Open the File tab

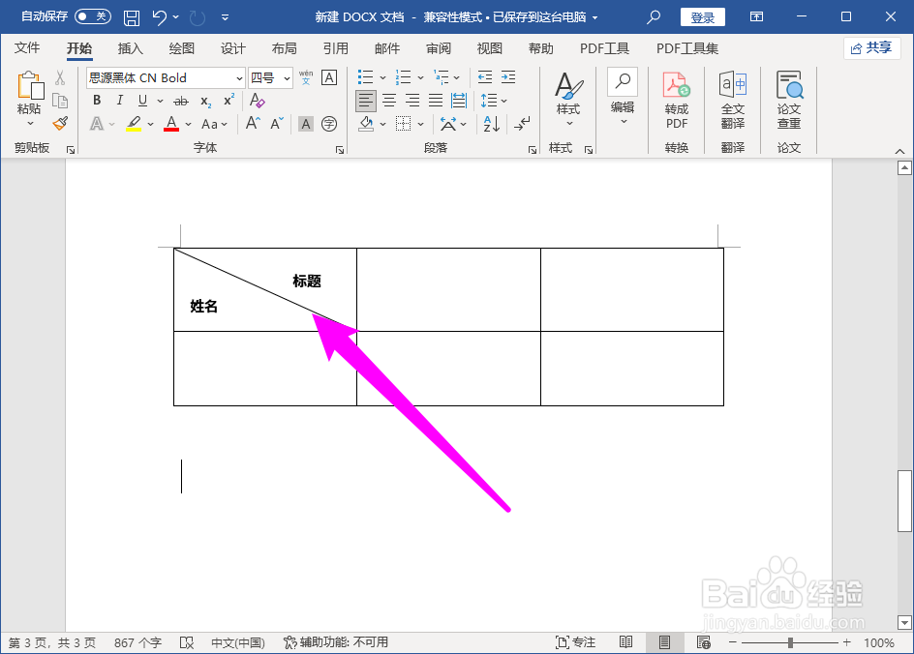pyautogui.click(x=27, y=48)
